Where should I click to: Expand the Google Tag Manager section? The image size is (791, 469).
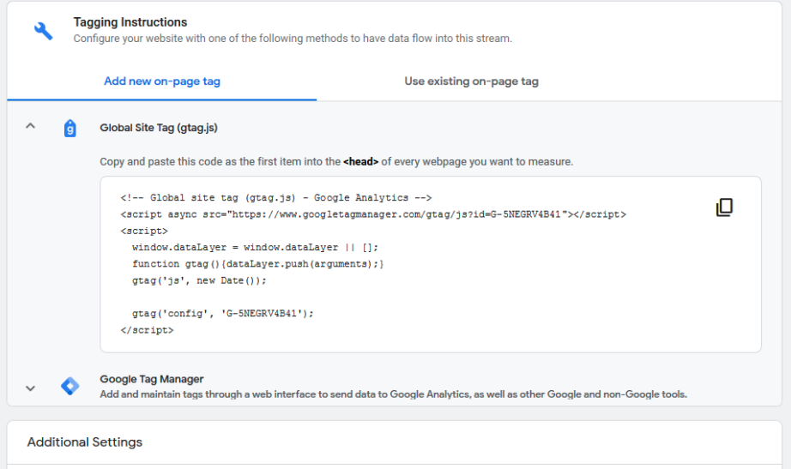[x=31, y=388]
